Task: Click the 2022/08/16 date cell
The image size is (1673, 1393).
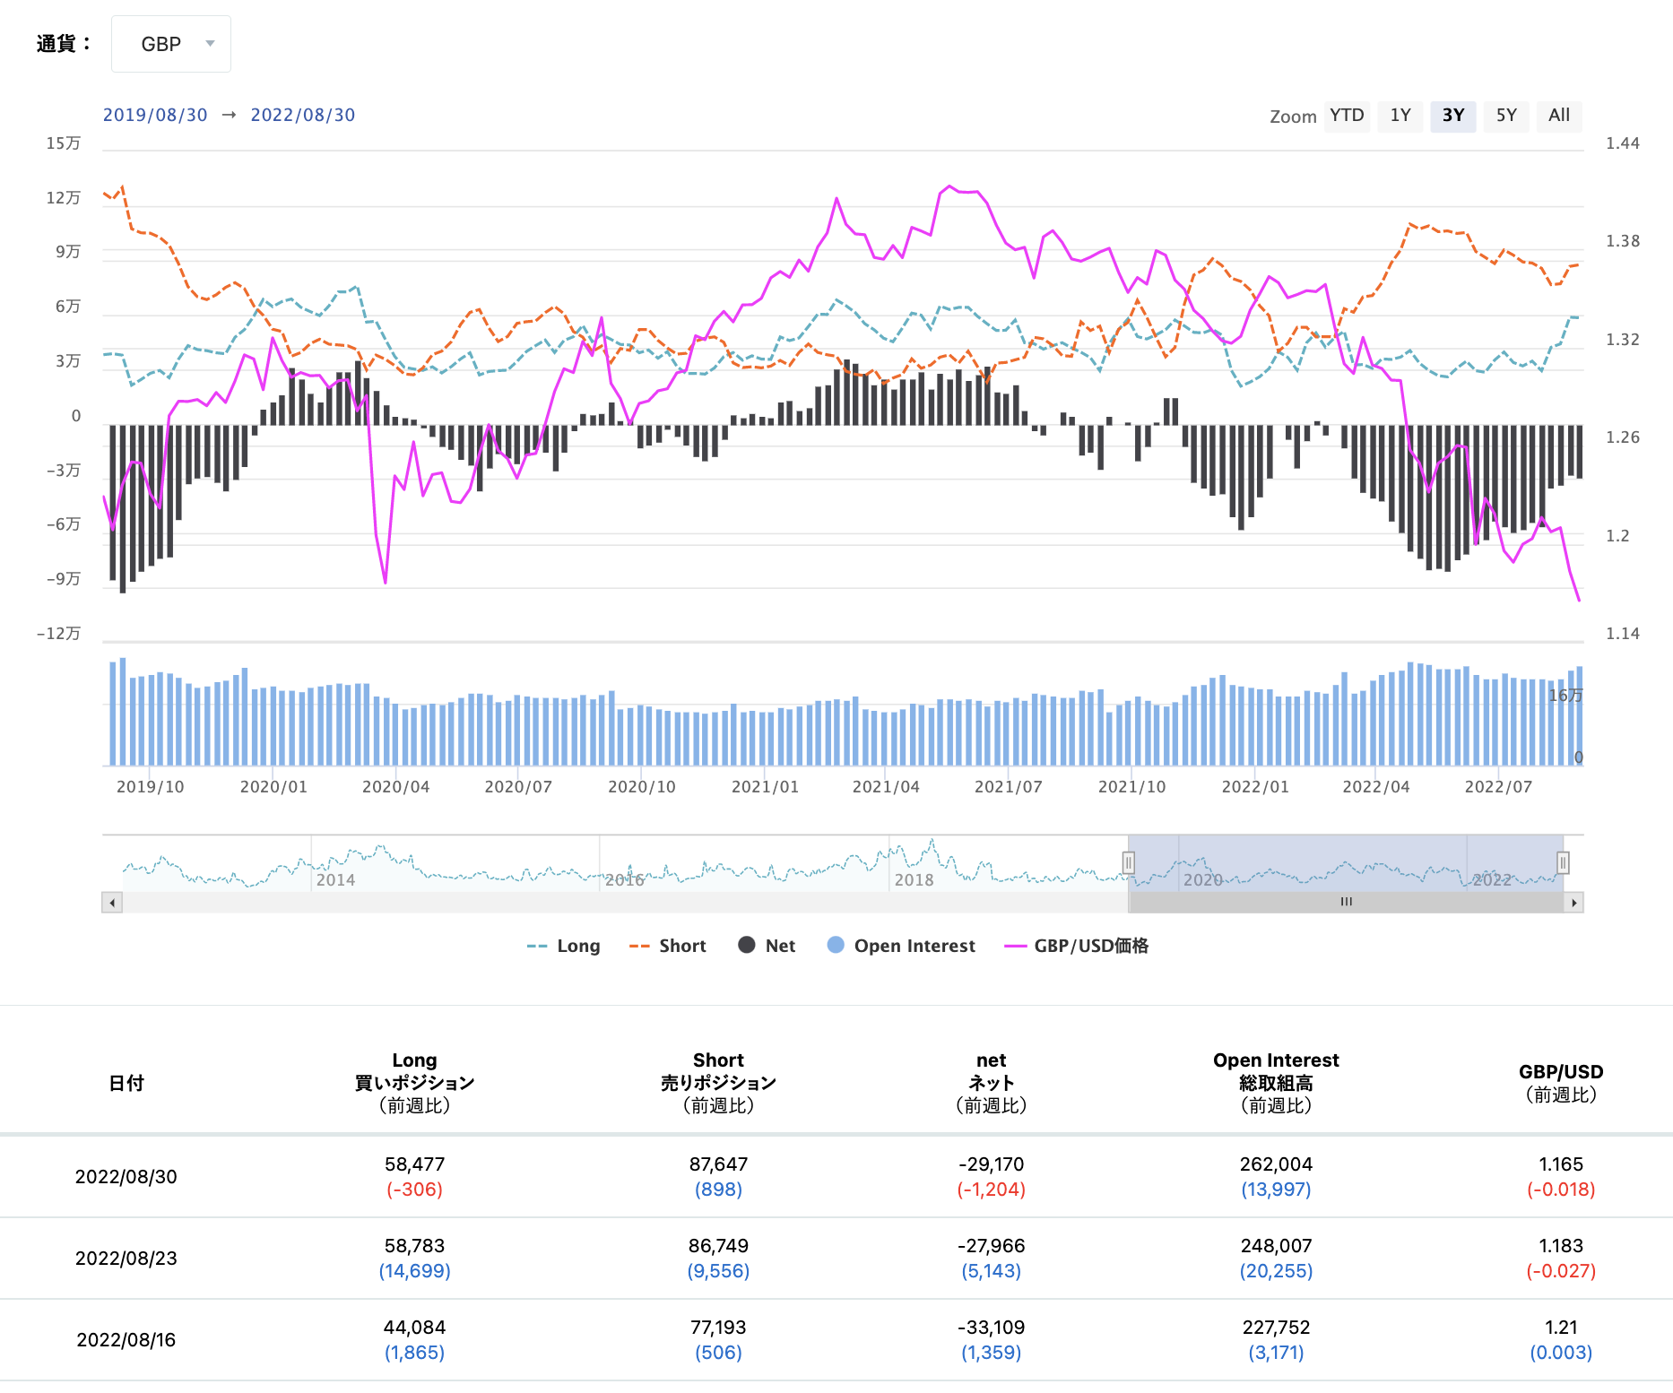Action: point(126,1340)
